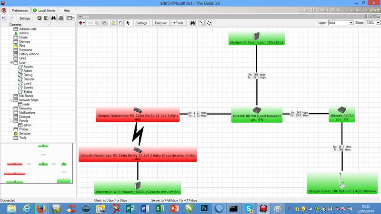Select the arrow pointer tool
381x214 pixels.
[x=128, y=23]
